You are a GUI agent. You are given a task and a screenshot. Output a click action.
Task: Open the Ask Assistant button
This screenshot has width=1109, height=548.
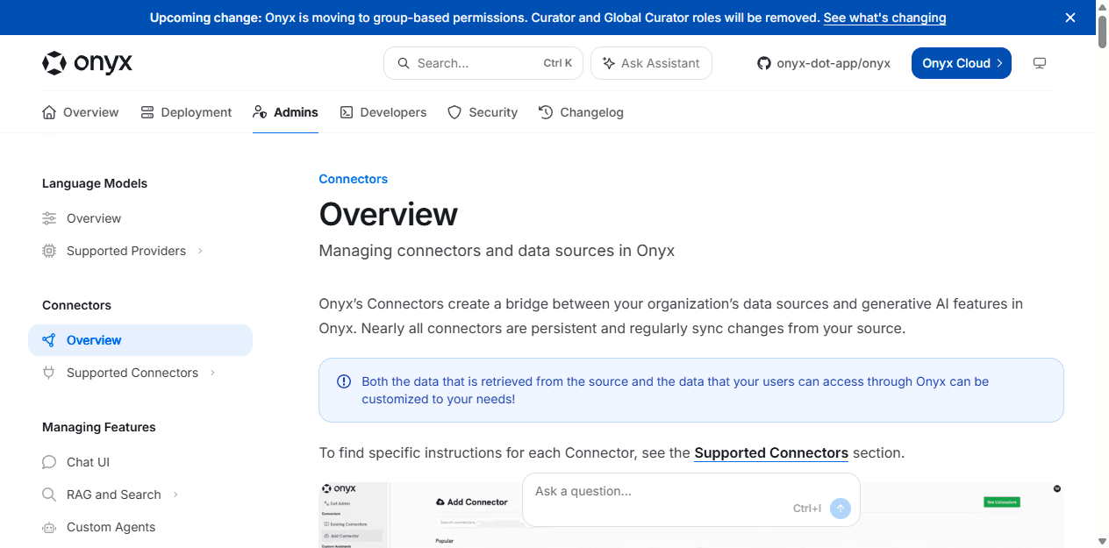[651, 63]
